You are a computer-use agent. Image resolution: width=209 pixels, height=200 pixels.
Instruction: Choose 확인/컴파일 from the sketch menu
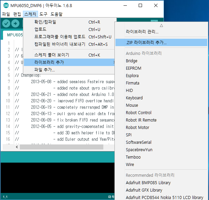point(69,22)
